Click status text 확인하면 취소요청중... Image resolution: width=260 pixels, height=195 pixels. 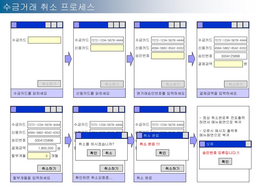tap(94, 178)
